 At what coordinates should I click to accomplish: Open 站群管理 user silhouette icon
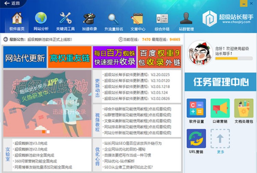[x=186, y=18]
